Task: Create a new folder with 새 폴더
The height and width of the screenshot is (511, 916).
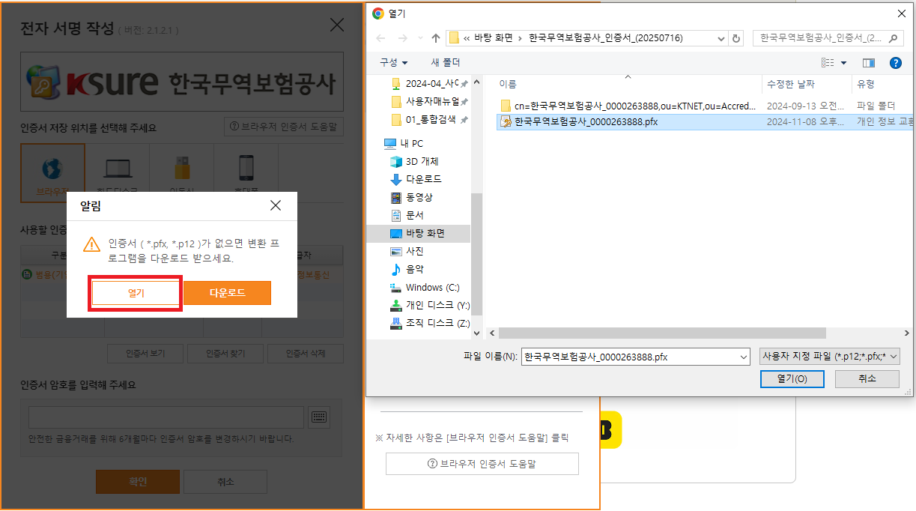Action: tap(446, 62)
